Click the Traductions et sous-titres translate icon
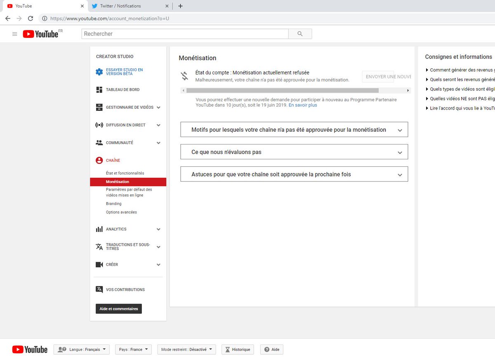Screen dimensions: 495x359 99,247
